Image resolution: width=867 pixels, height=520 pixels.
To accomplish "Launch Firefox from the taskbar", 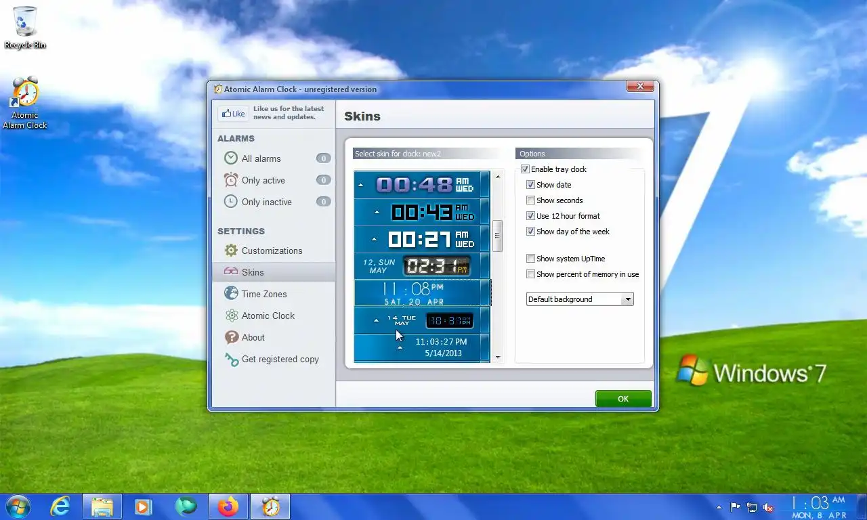I will [x=228, y=506].
